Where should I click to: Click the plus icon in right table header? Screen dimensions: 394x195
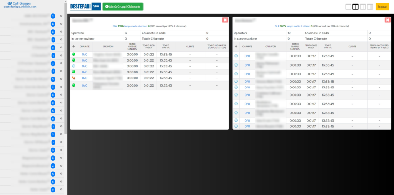(236, 46)
